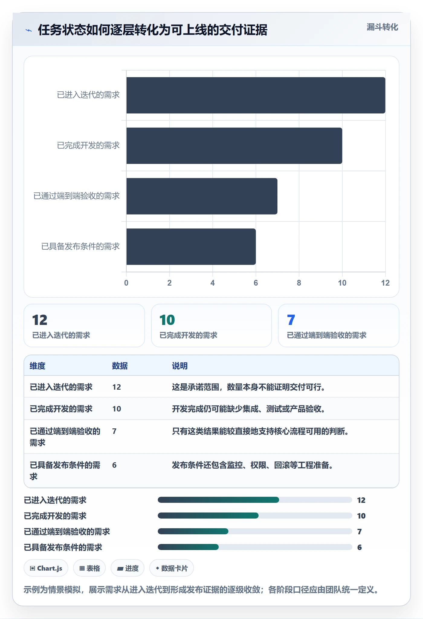Click the 表格 chip

pyautogui.click(x=89, y=568)
